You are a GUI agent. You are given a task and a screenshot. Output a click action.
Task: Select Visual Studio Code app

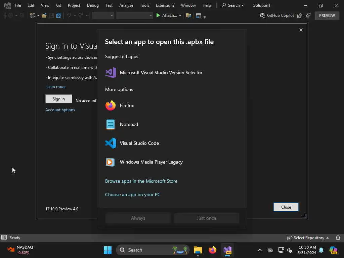point(172,143)
